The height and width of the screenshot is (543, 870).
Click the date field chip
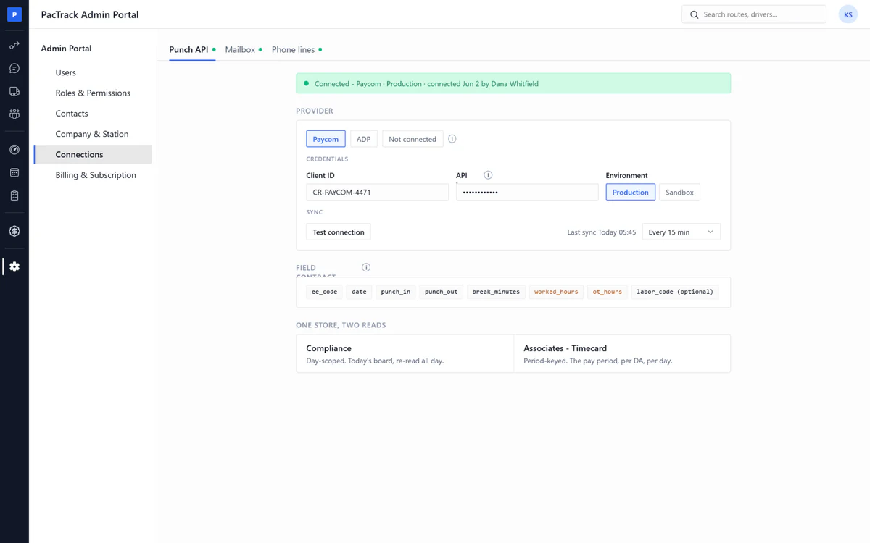point(360,292)
